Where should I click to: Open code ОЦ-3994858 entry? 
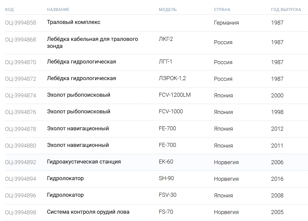tap(20, 23)
